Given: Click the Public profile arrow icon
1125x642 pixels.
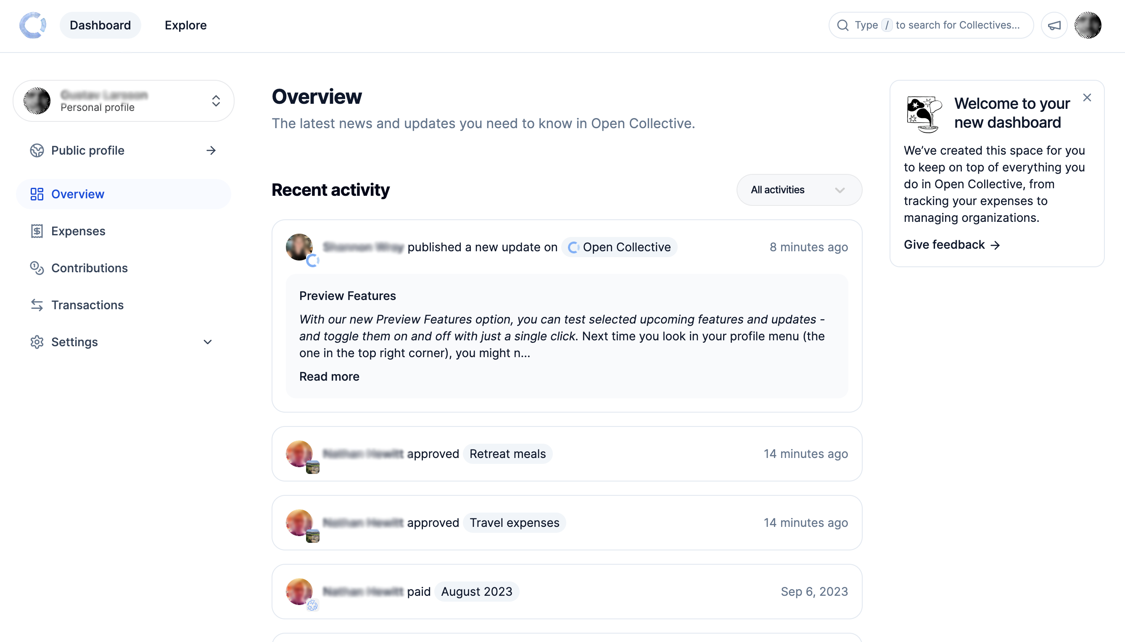Looking at the screenshot, I should [211, 150].
